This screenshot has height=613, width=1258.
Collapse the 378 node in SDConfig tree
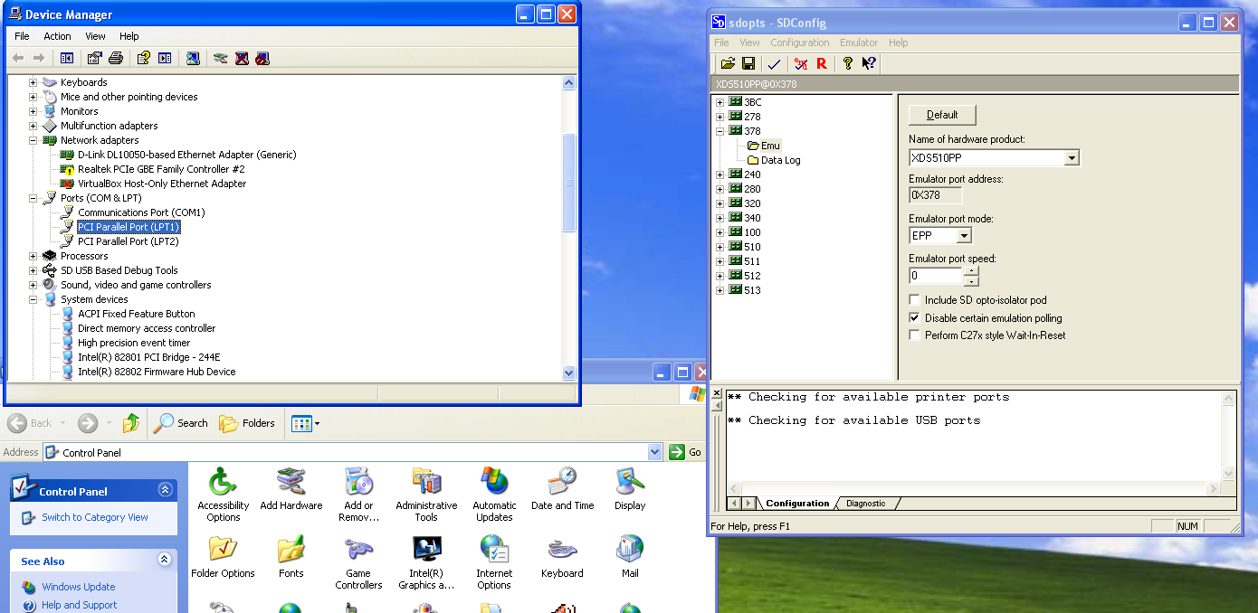click(720, 131)
